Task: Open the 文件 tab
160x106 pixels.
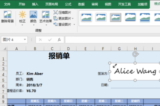Action: (x=7, y=4)
